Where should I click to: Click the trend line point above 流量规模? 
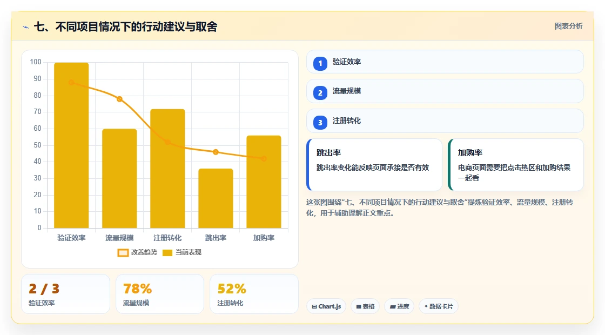click(x=119, y=99)
